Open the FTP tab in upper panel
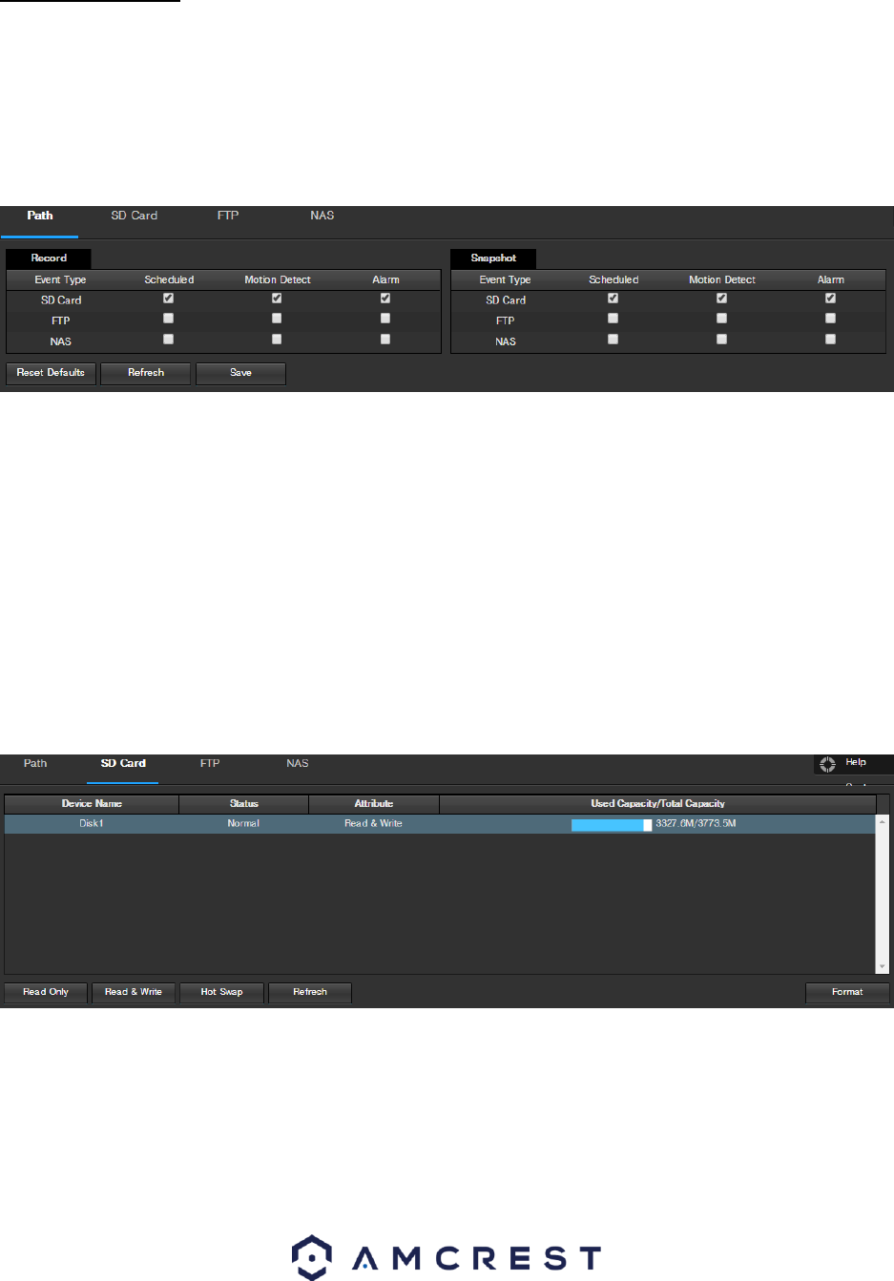This screenshot has height=1281, width=894. pos(228,216)
